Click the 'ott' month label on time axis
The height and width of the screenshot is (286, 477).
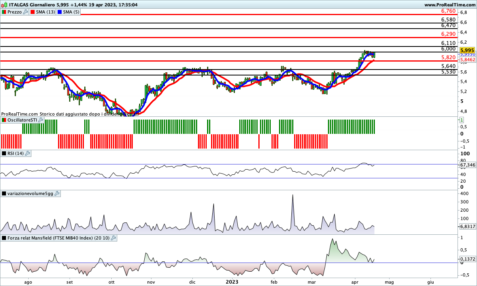pyautogui.click(x=112, y=282)
